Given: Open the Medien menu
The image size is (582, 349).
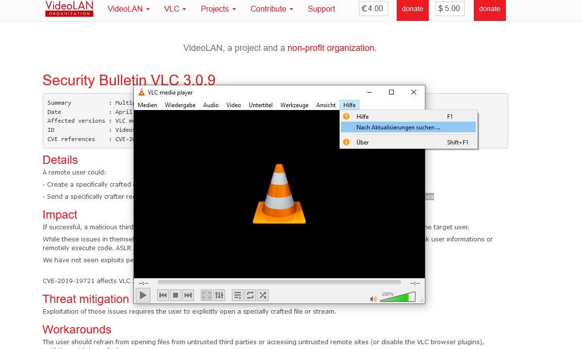Looking at the screenshot, I should tap(147, 105).
